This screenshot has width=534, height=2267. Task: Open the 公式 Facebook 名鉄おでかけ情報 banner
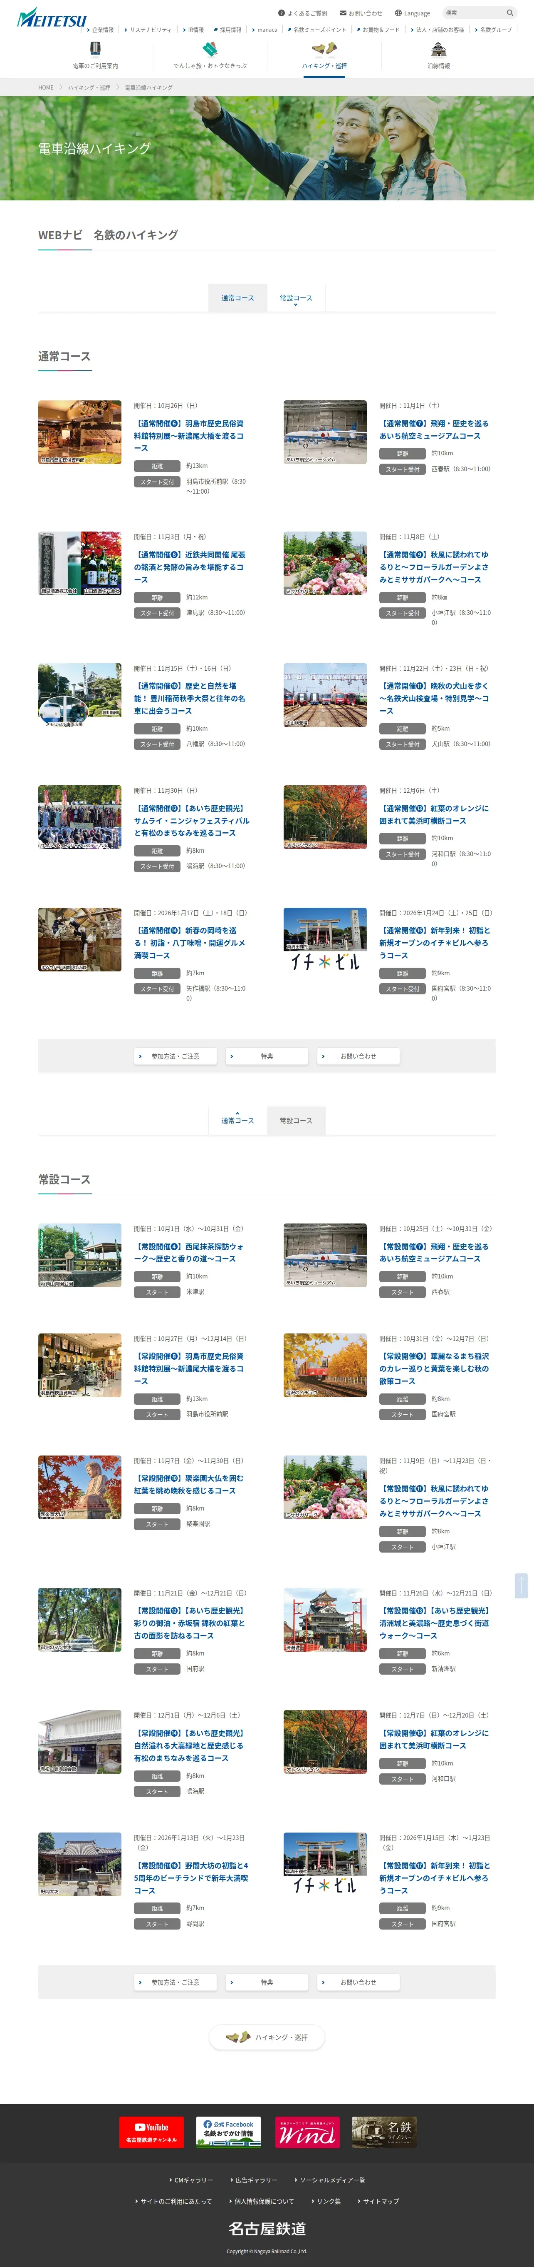pos(227,2132)
